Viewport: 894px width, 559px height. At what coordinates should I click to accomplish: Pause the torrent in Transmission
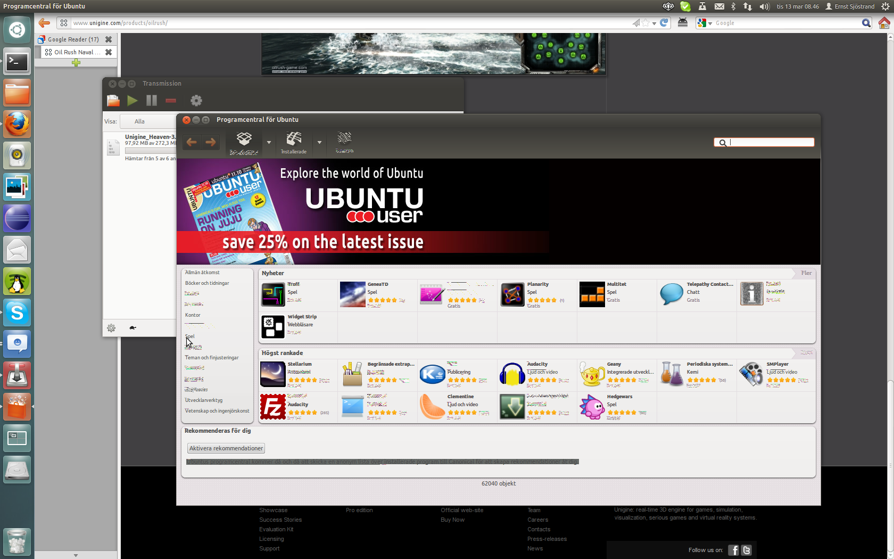pyautogui.click(x=152, y=101)
